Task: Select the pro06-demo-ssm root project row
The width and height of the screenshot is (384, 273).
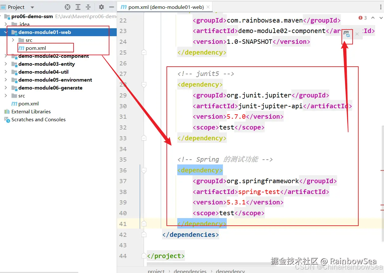Action: (x=58, y=17)
